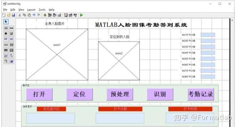This screenshot has height=127, width=238.
Task: Select the 预处理 push button
Action: tap(120, 94)
